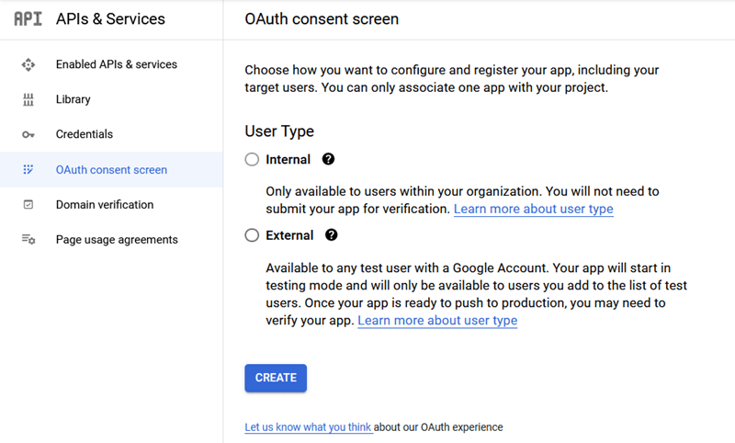Click 'Let us know what you think' link

coord(308,427)
